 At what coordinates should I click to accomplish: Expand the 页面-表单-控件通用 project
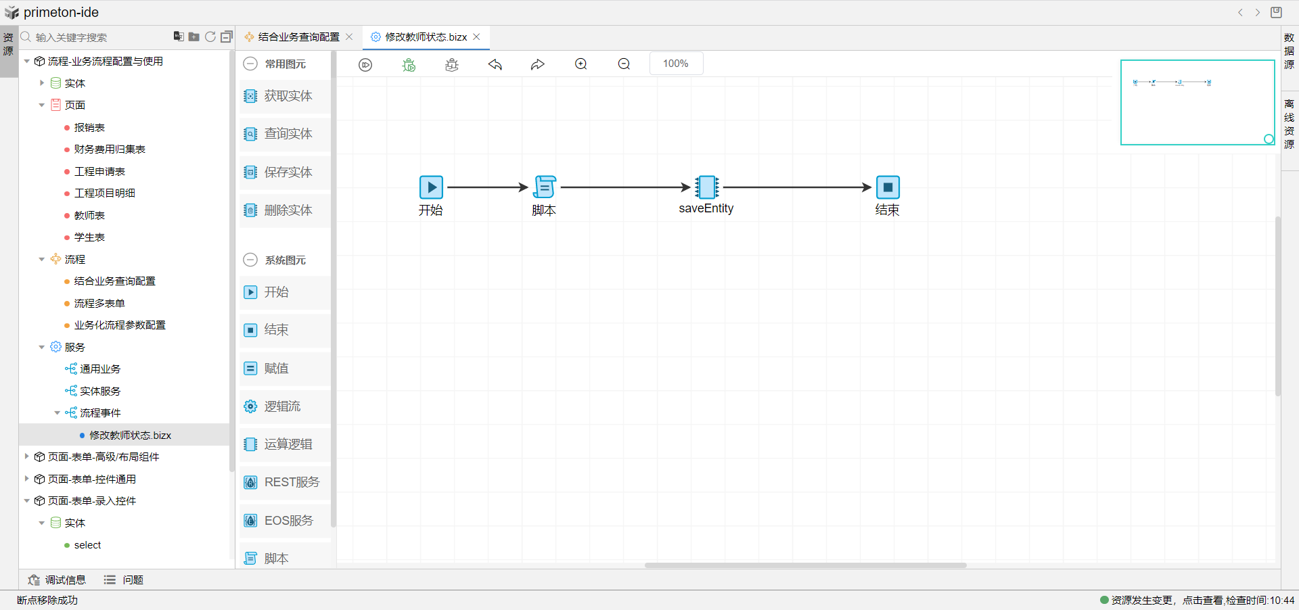(x=27, y=479)
